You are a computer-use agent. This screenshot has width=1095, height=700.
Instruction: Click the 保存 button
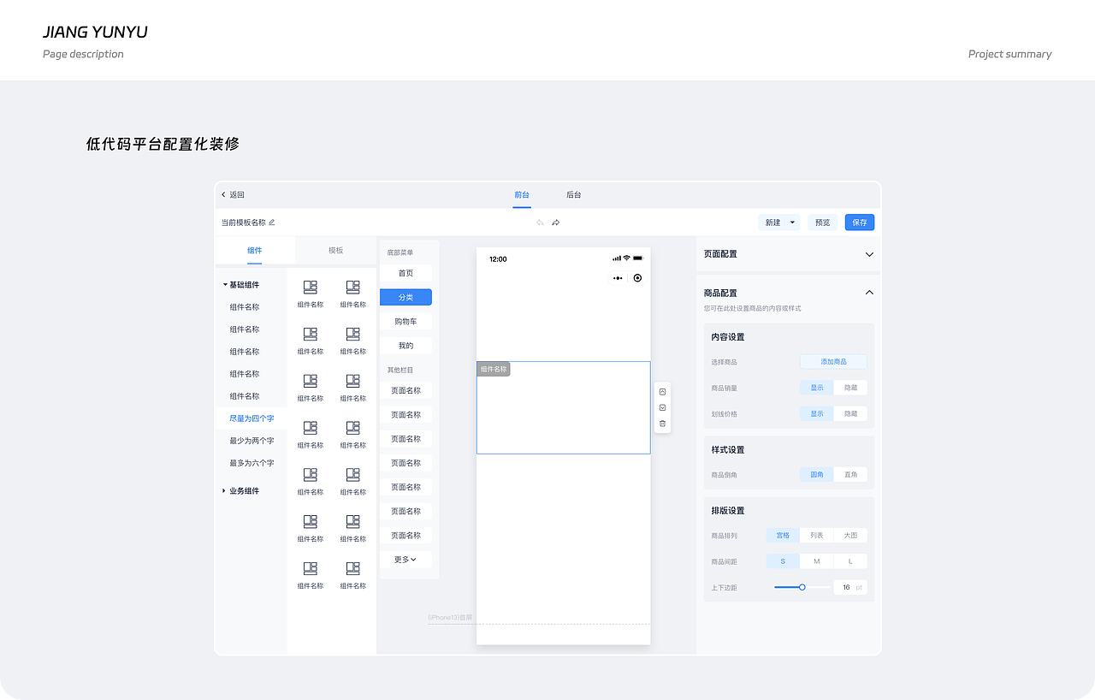point(859,222)
